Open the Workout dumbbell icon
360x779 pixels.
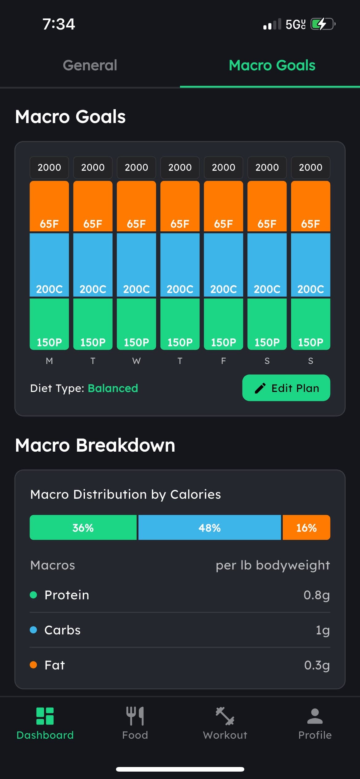pos(225,716)
